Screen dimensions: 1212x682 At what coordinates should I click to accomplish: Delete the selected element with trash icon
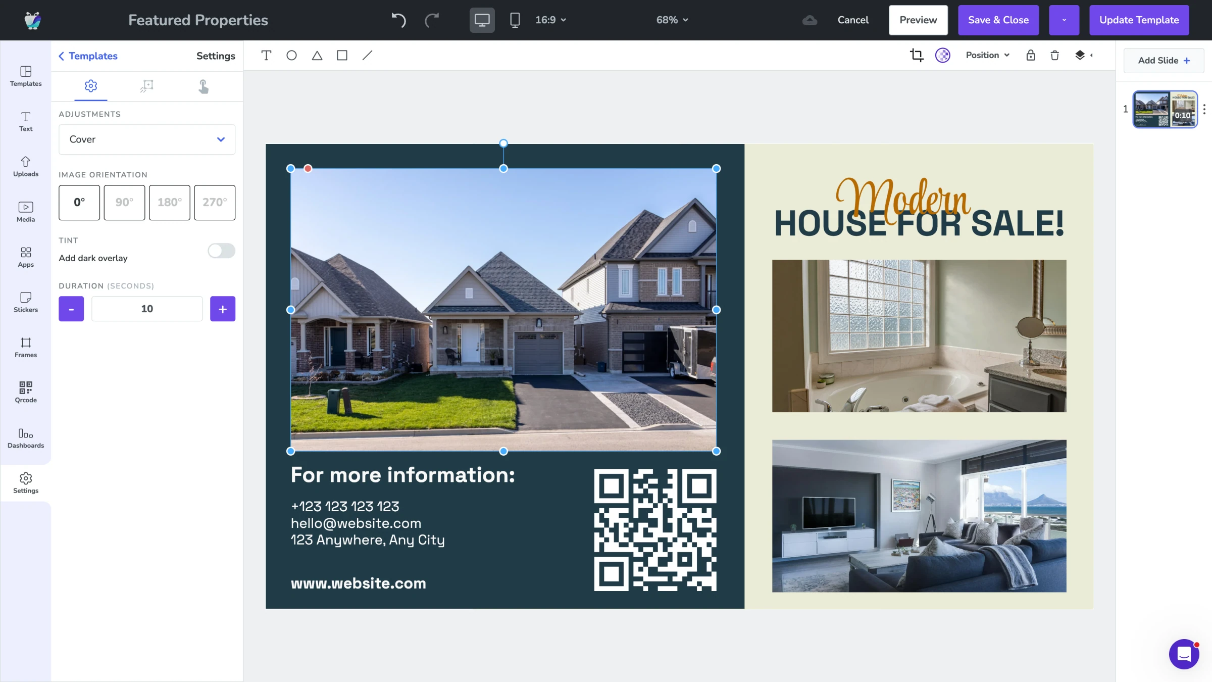tap(1055, 55)
